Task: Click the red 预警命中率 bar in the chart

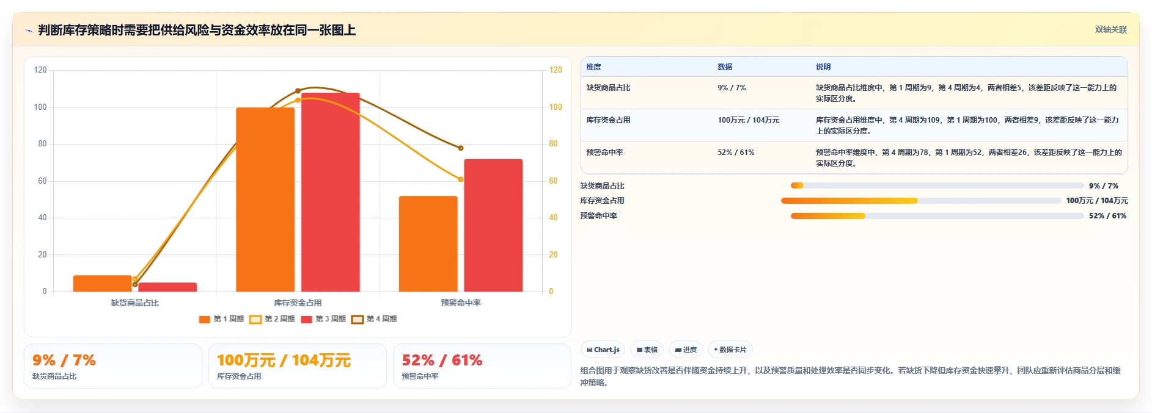Action: pos(493,225)
